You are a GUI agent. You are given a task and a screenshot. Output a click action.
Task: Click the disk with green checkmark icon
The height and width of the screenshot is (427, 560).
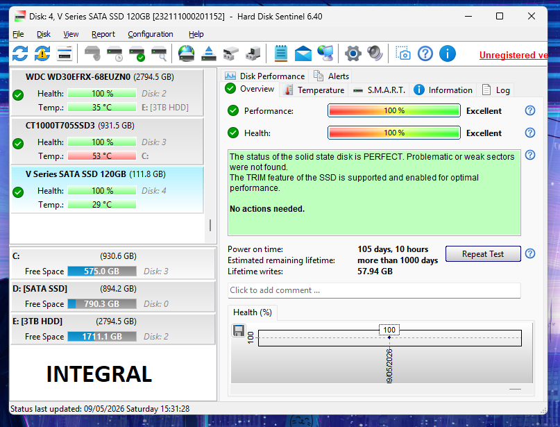137,53
